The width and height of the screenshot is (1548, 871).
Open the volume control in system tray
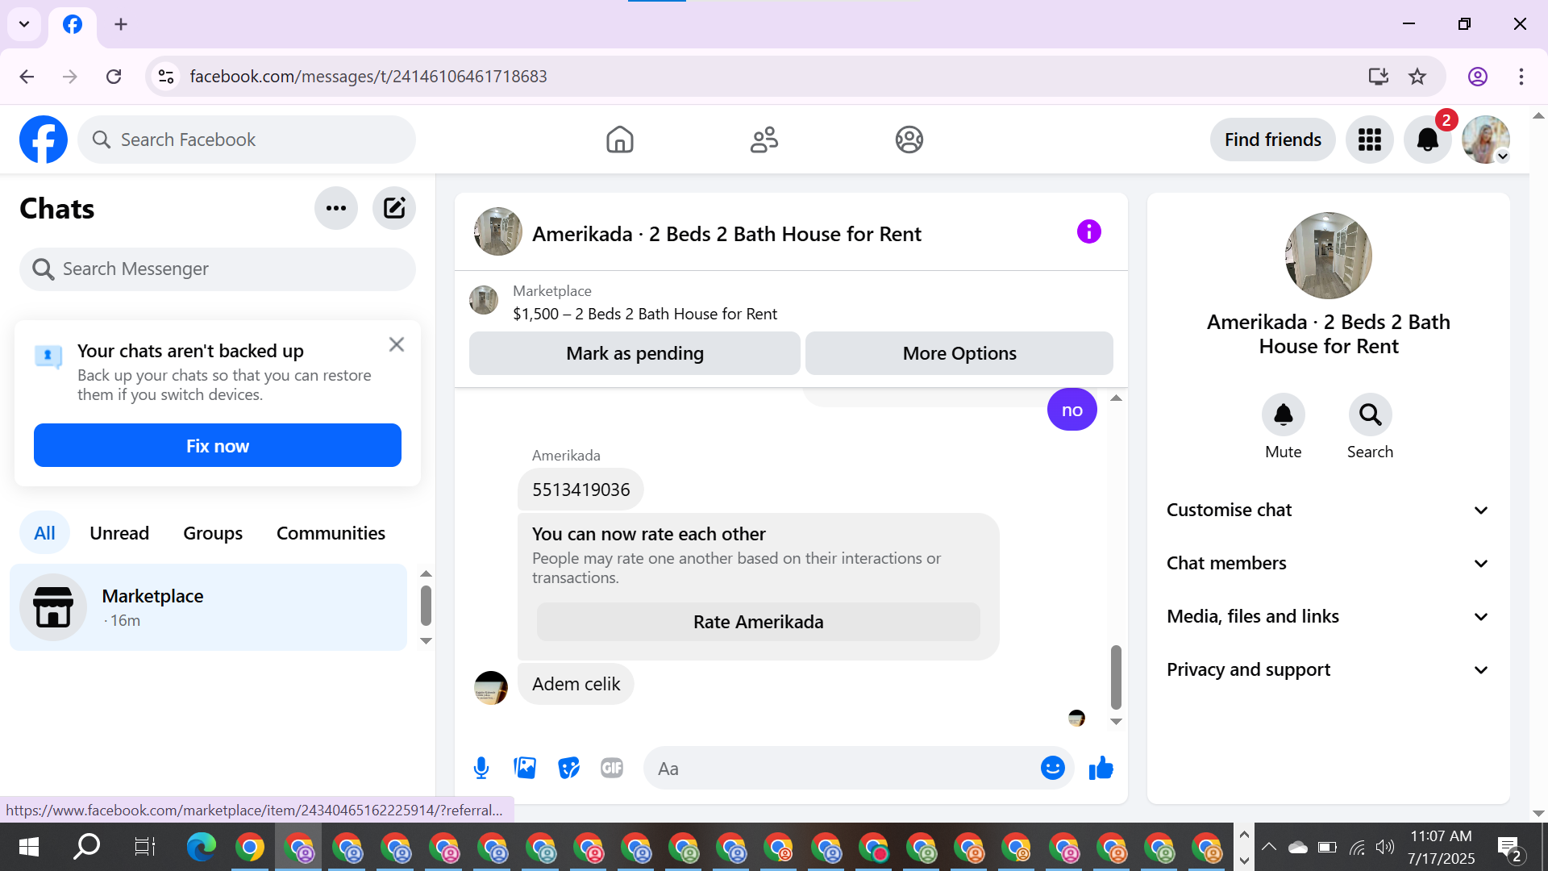(1384, 847)
